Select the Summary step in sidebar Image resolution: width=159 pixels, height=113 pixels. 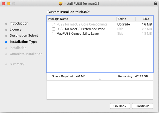point(17,64)
